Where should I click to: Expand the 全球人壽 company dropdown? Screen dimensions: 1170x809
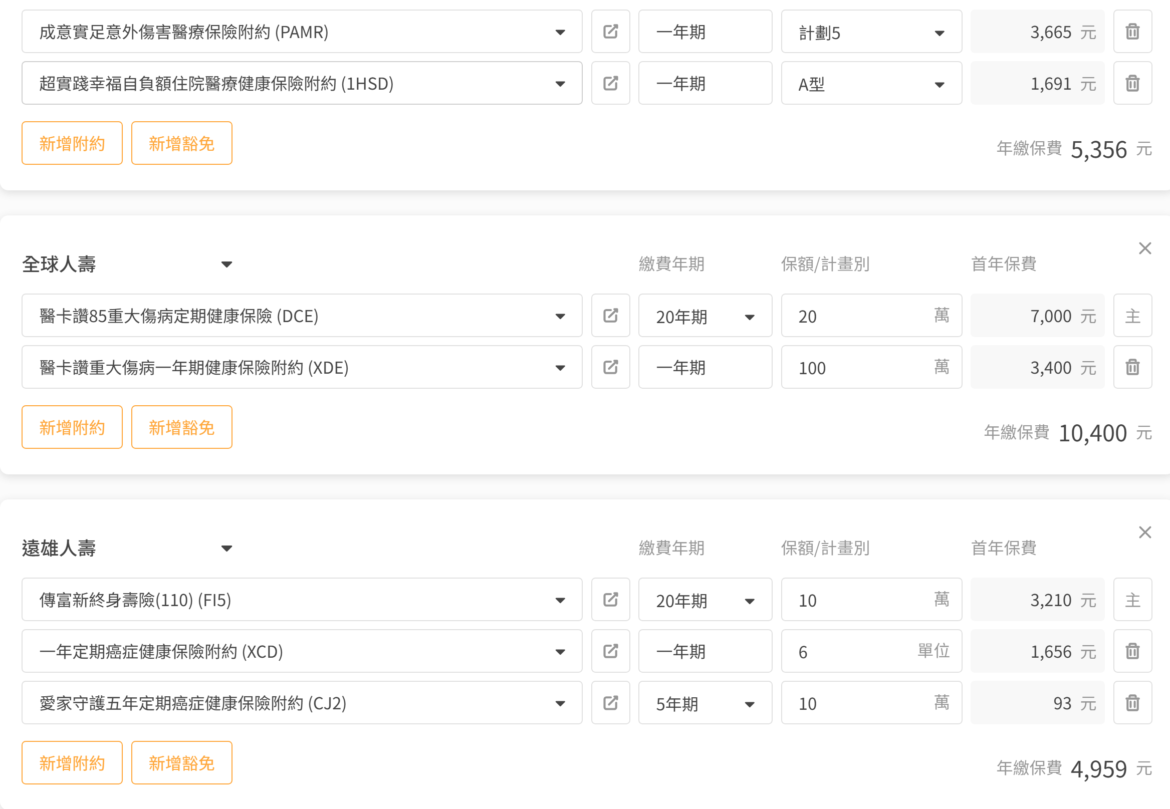click(226, 264)
